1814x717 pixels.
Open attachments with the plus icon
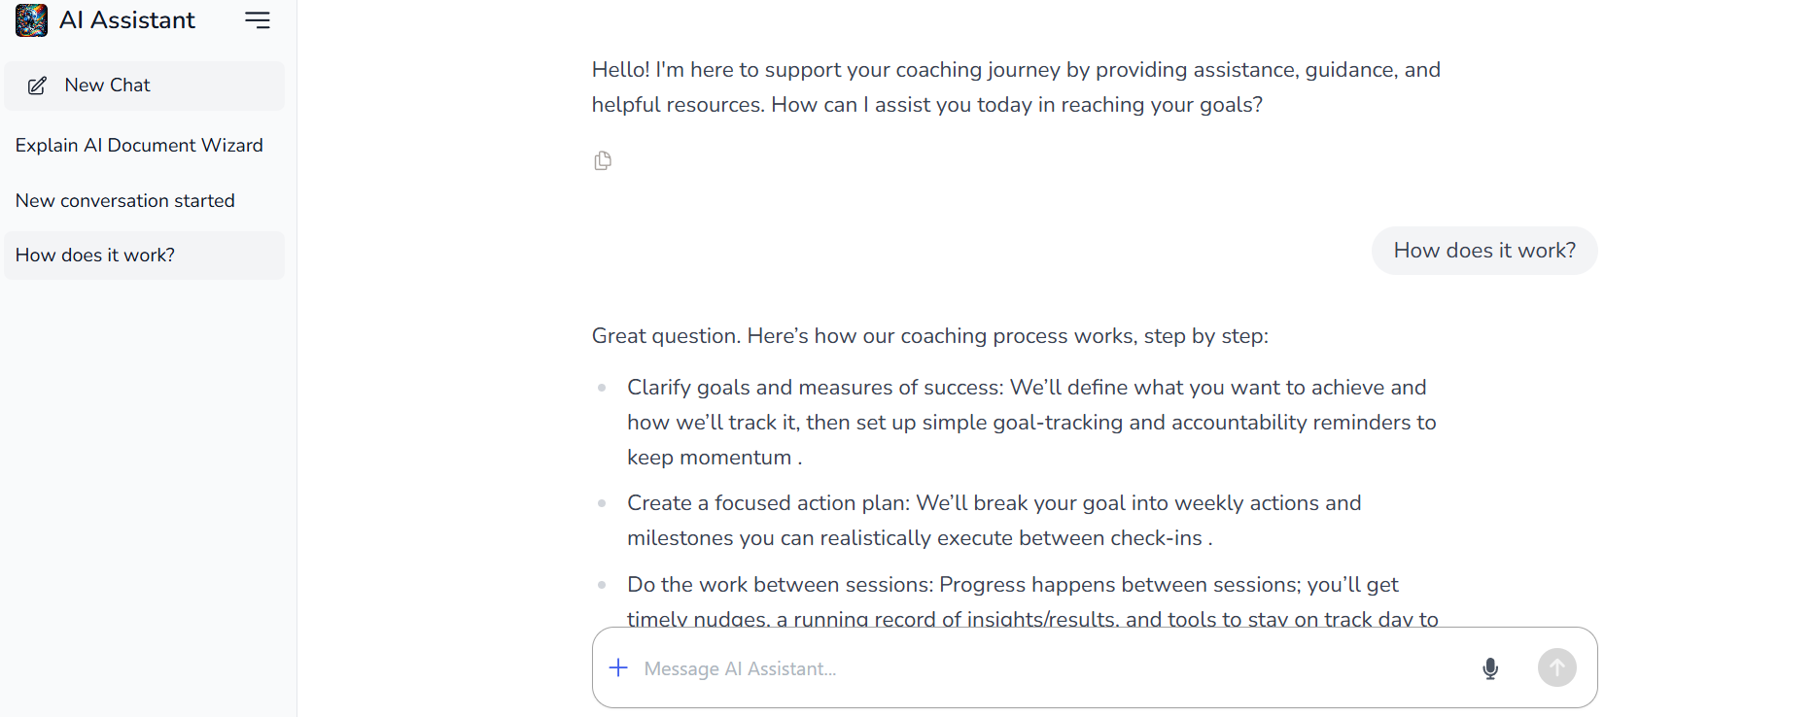coord(618,667)
